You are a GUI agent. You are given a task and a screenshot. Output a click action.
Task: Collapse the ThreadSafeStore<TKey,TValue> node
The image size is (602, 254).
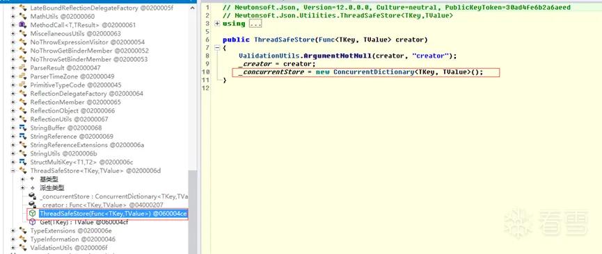coord(13,171)
